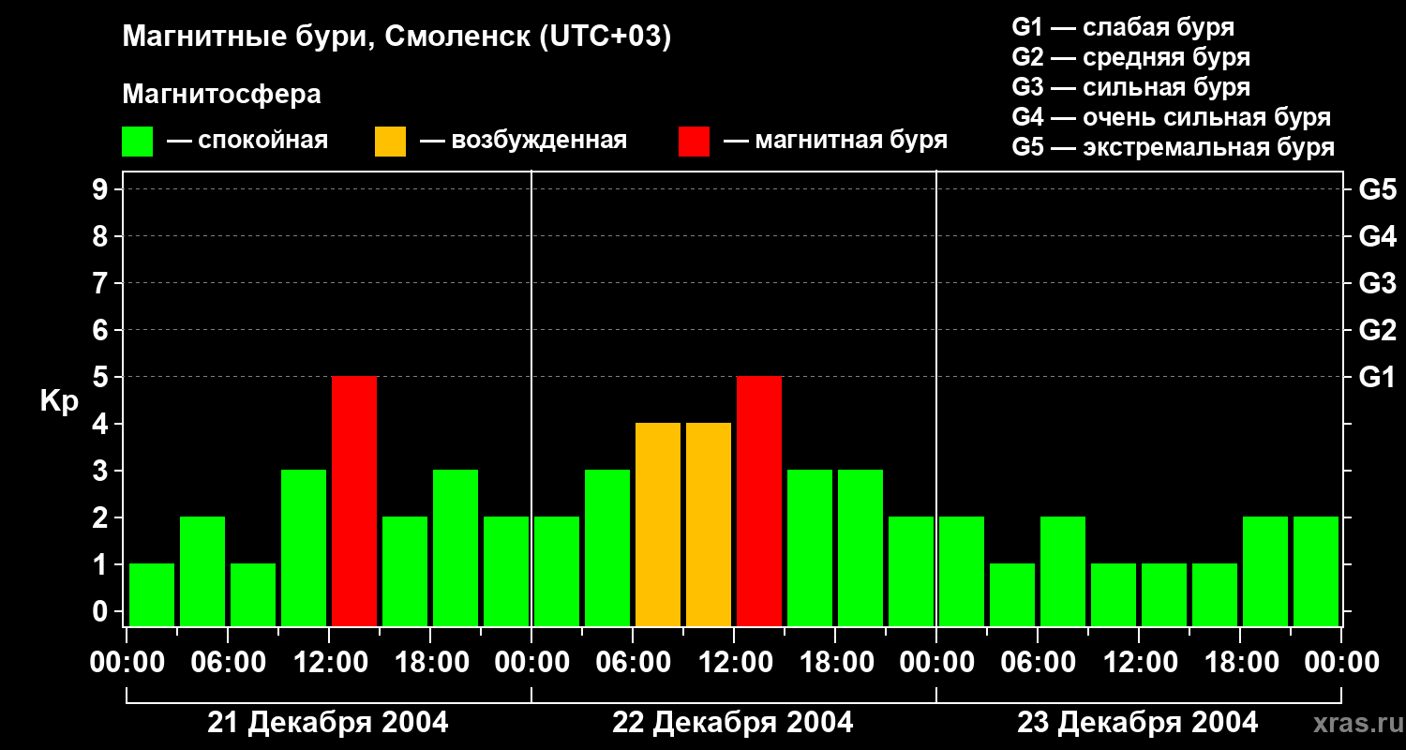The height and width of the screenshot is (750, 1406).
Task: Click the first orange bar on 22 Декабря
Action: pyautogui.click(x=658, y=525)
